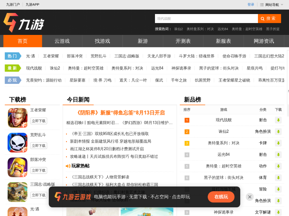This screenshot has width=289, height=216.
Task: Select the 网游资讯 nav tab
Action: tap(264, 41)
